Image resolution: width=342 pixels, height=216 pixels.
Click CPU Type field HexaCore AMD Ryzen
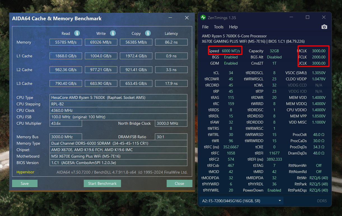coord(118,97)
